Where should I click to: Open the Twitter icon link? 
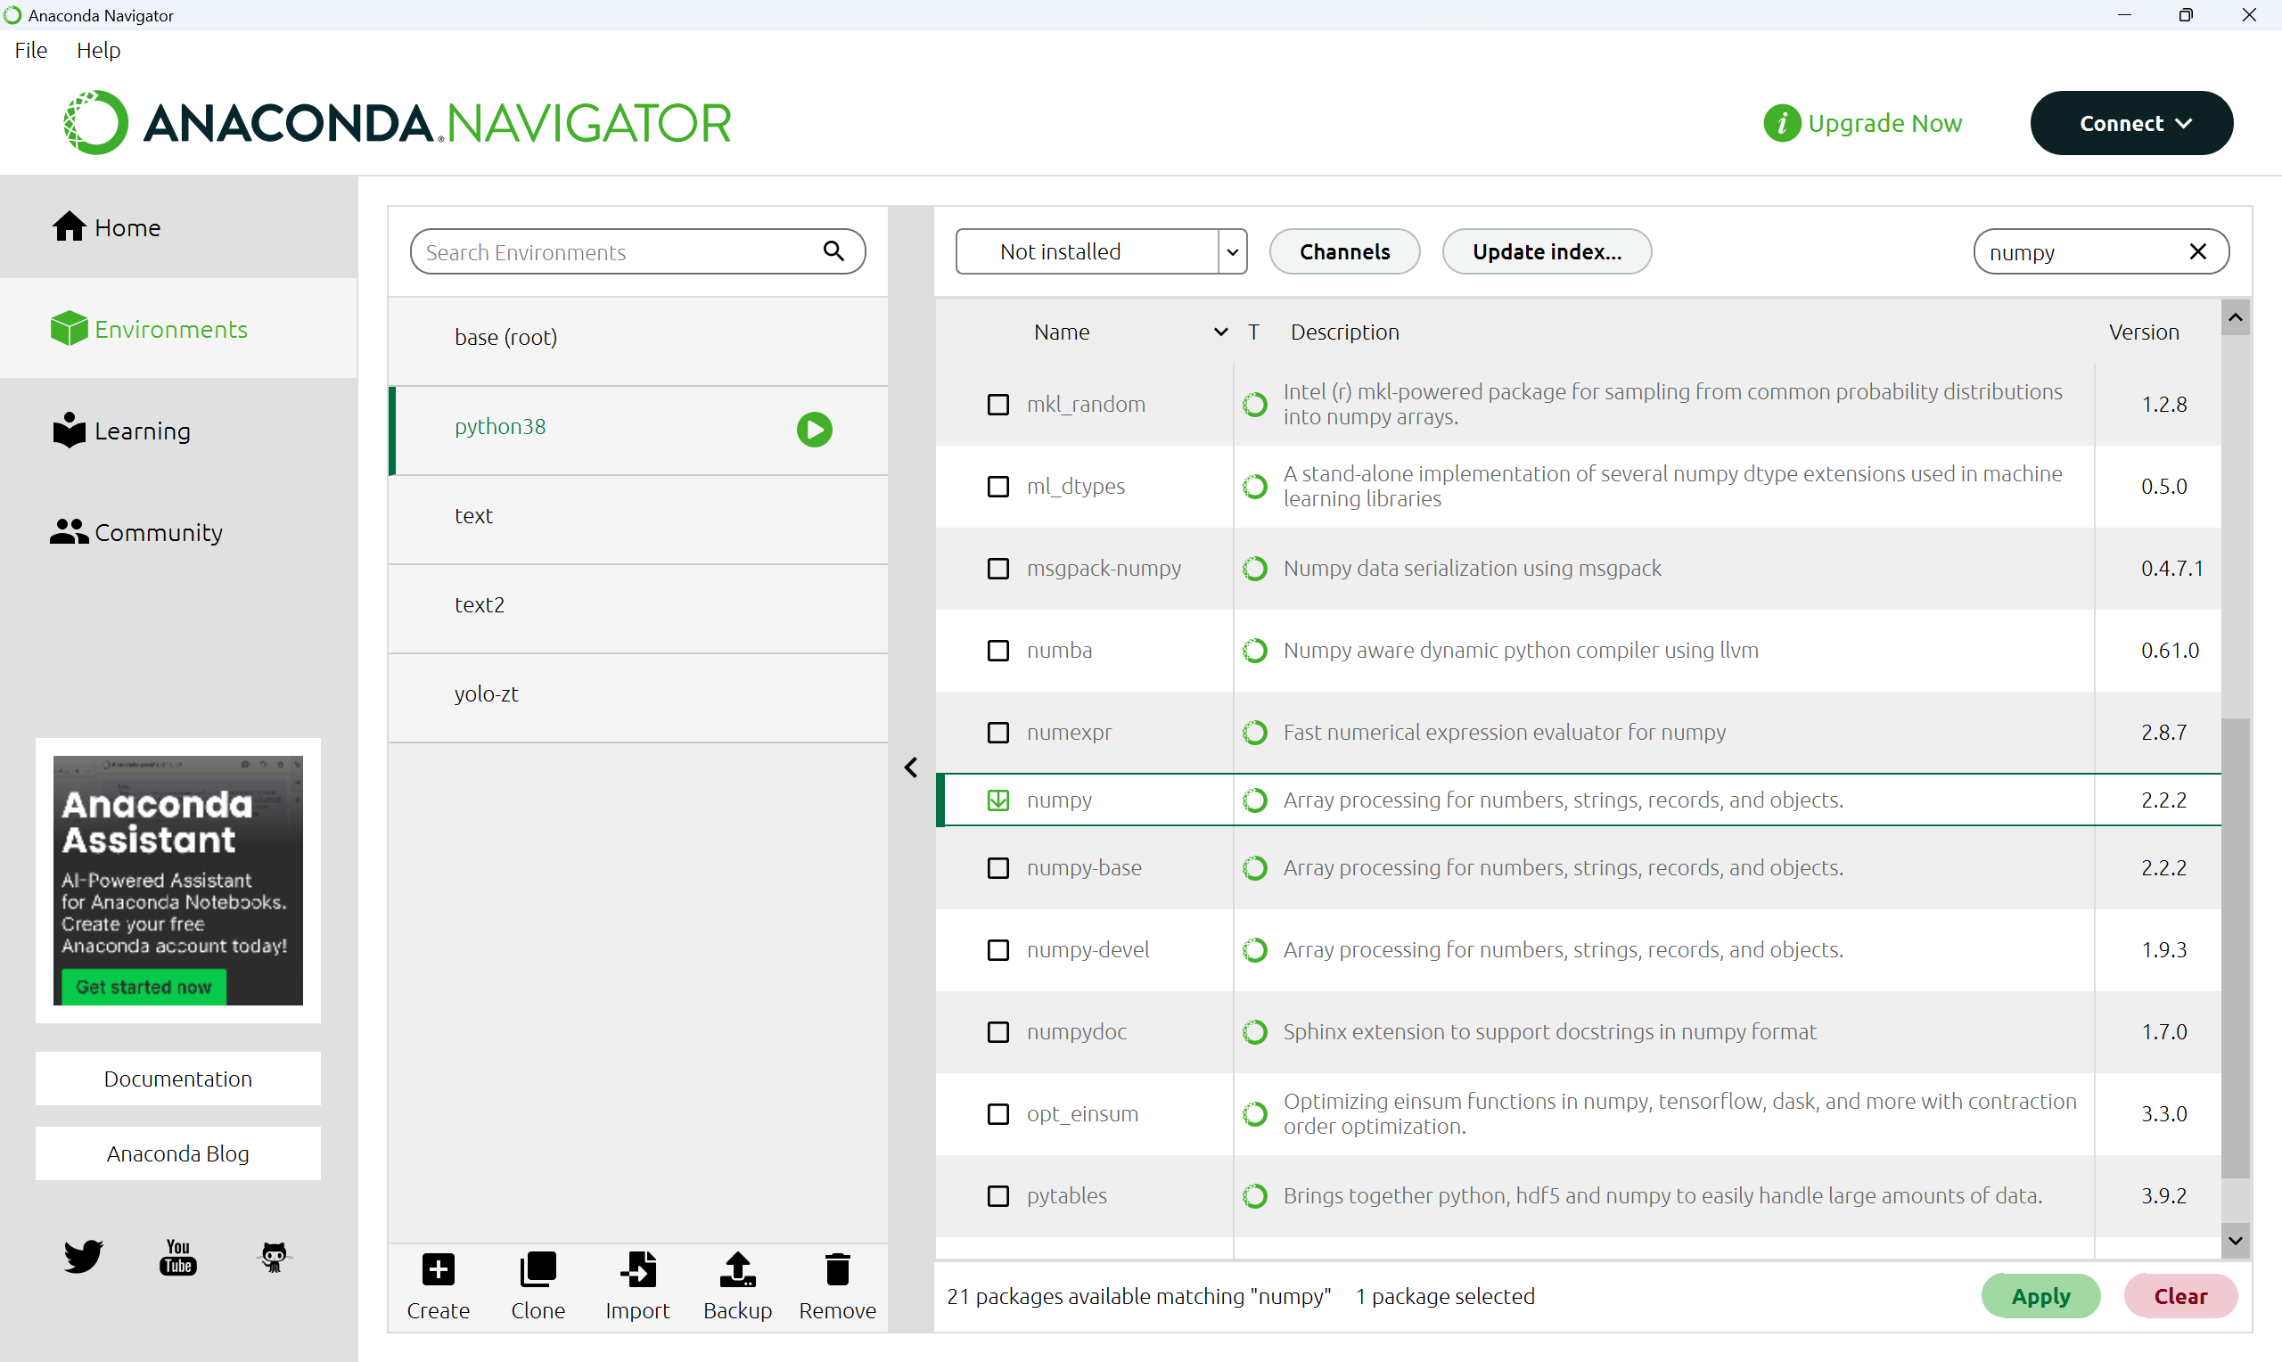84,1257
